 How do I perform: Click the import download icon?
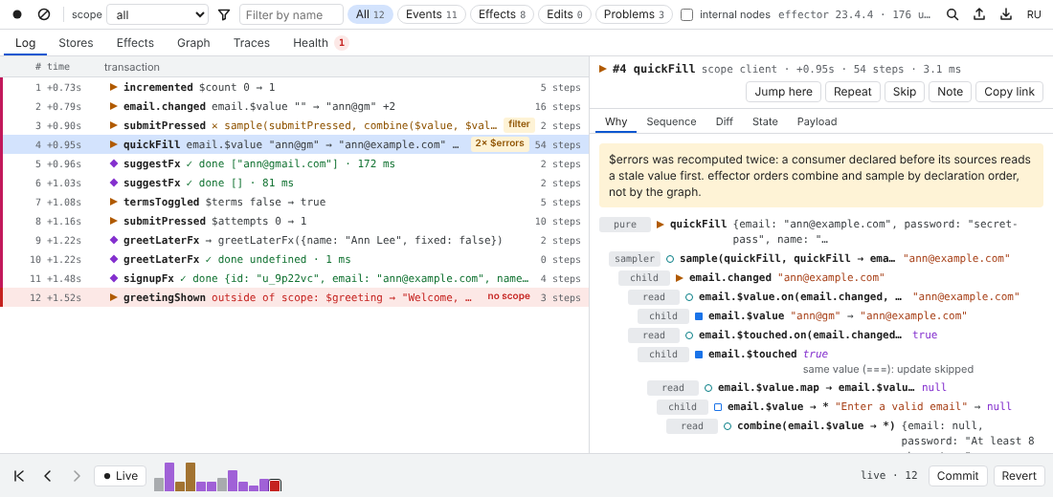1006,14
